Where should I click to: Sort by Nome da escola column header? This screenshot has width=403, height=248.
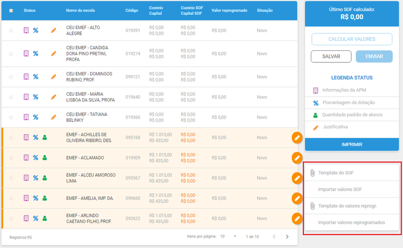point(81,10)
